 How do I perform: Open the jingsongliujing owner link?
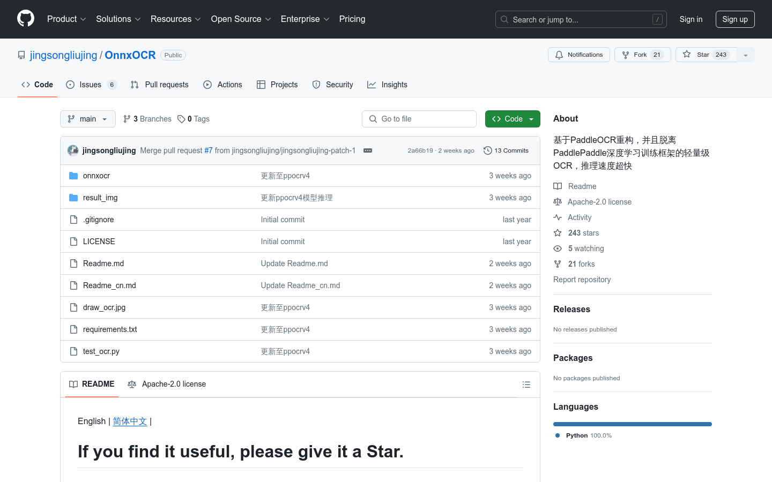click(x=64, y=55)
